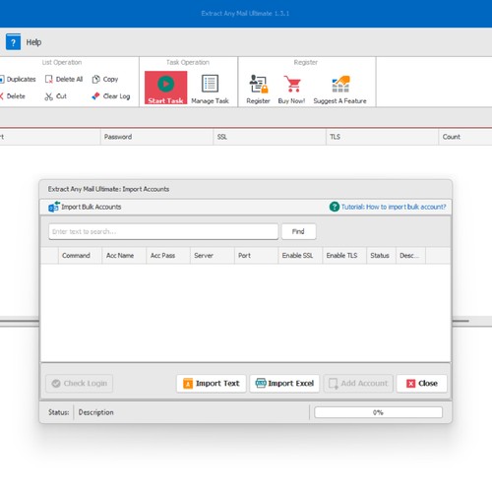Sort dialog by Acc Name column

(124, 256)
